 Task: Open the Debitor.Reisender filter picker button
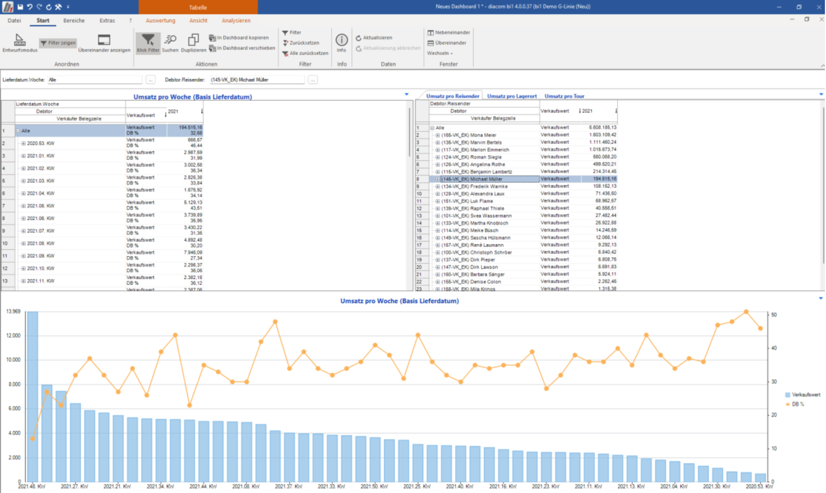point(313,80)
